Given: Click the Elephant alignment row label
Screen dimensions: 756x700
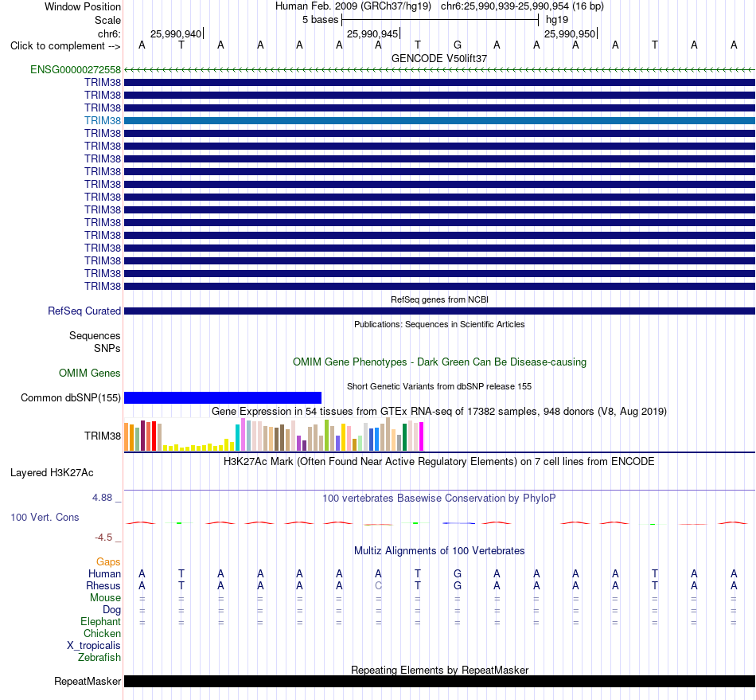Looking at the screenshot, I should pos(100,622).
